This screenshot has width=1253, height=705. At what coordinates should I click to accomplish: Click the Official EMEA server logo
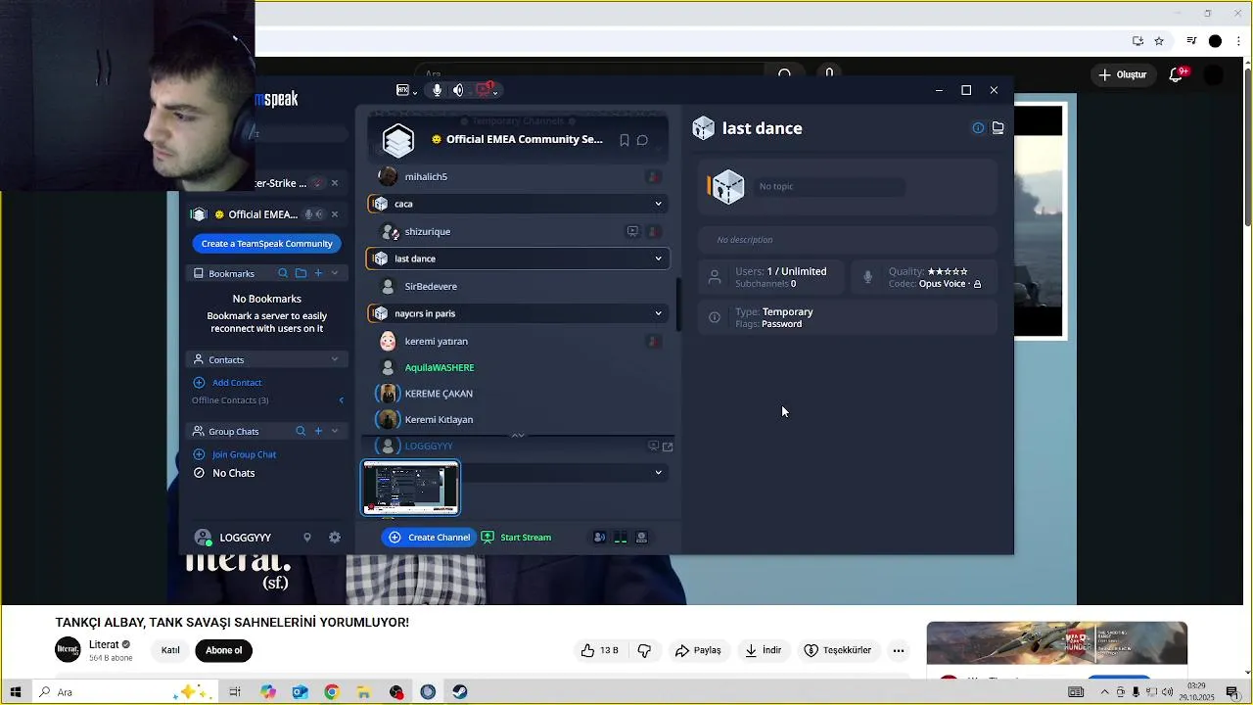398,140
